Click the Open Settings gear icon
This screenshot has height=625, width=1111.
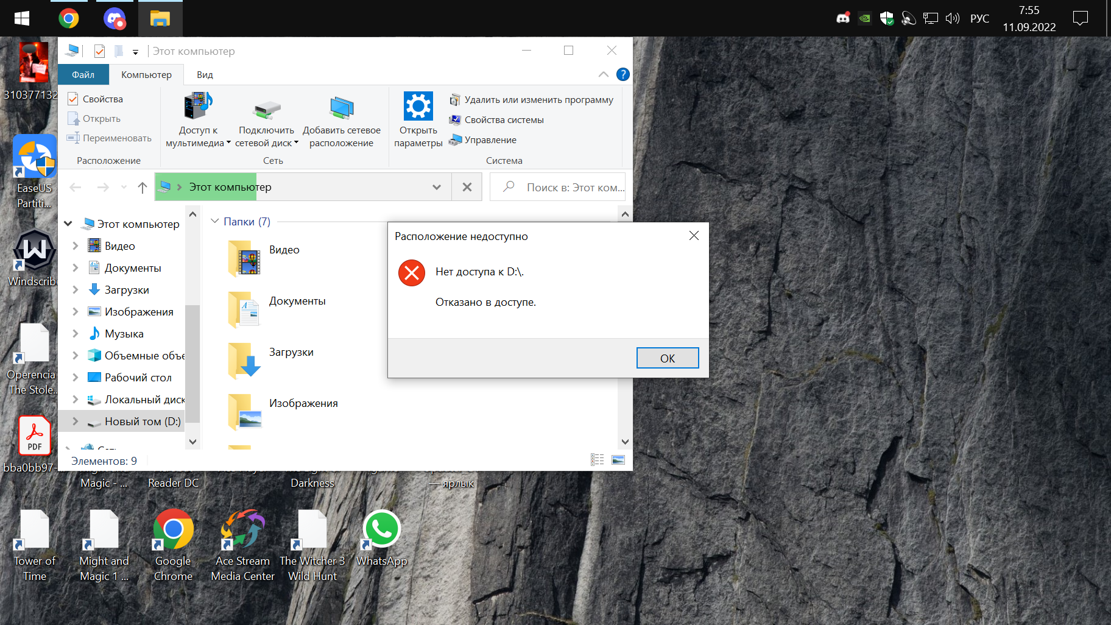point(418,107)
